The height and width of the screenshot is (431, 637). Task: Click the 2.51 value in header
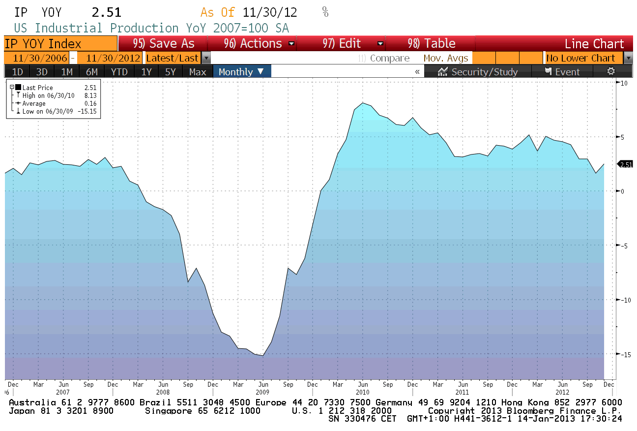click(107, 12)
